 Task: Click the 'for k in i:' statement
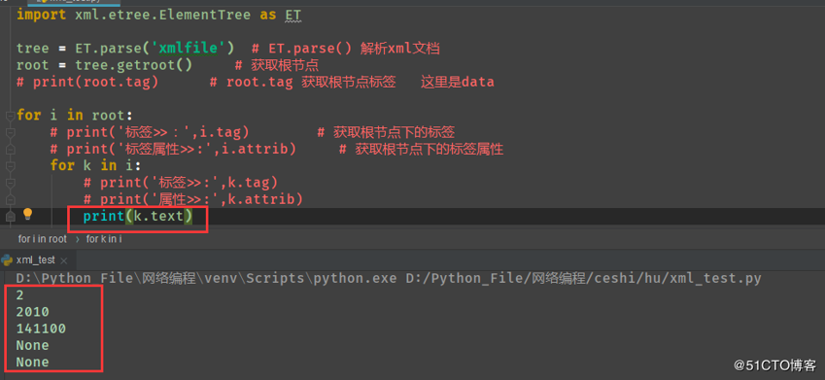point(96,166)
